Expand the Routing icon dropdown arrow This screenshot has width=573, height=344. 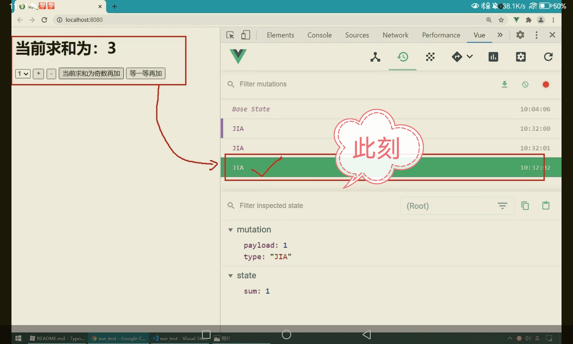(470, 56)
